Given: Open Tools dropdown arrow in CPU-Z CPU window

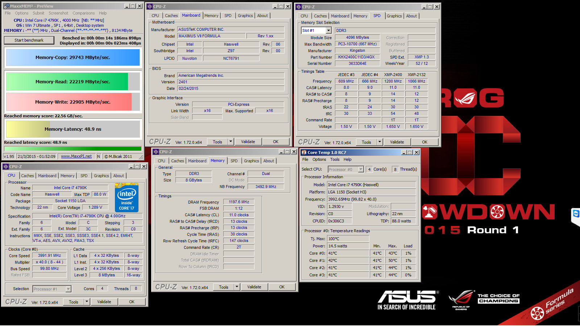Looking at the screenshot, I should [87, 302].
